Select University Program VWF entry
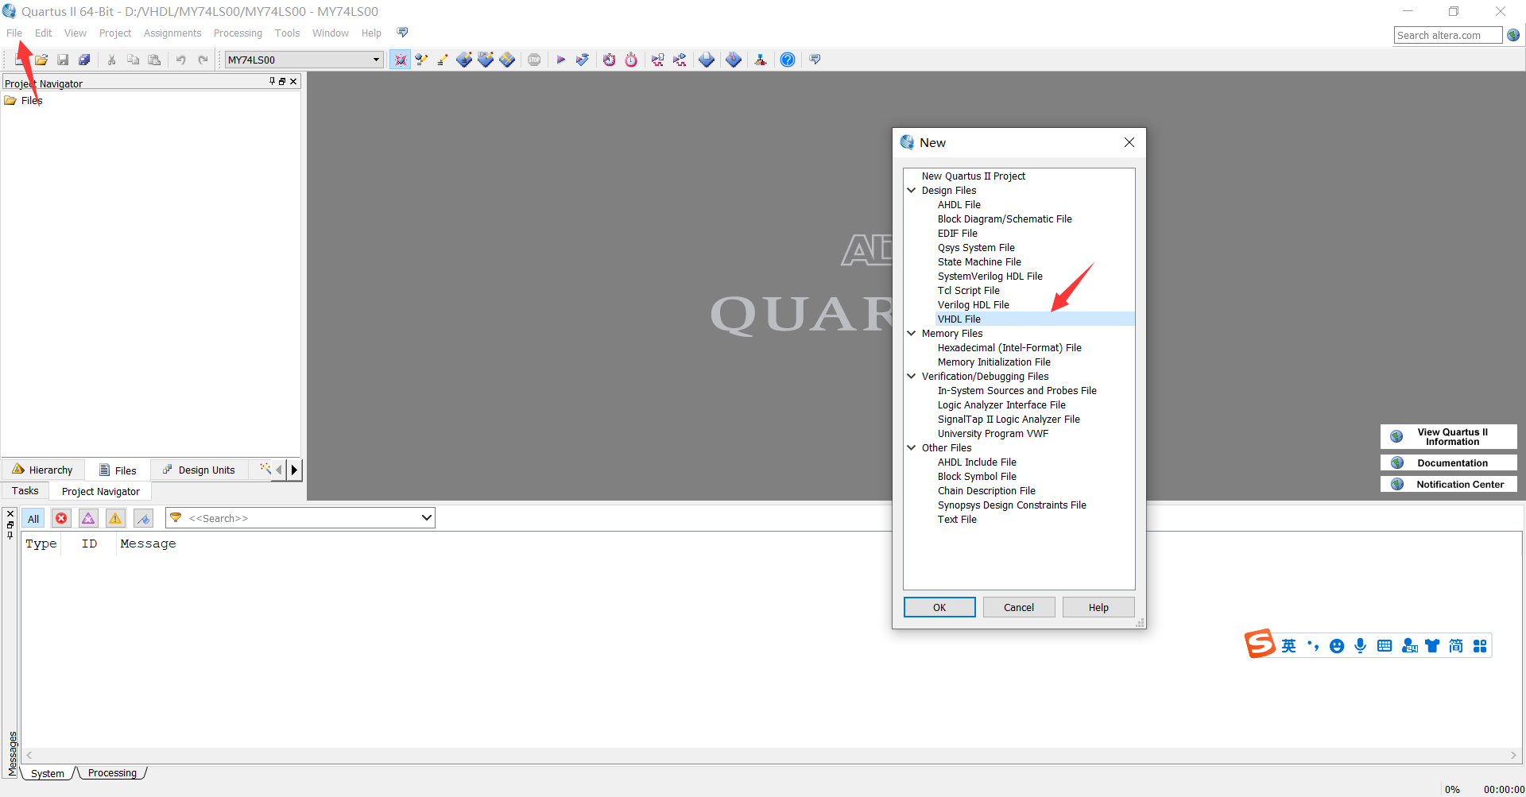The width and height of the screenshot is (1526, 797). point(993,433)
